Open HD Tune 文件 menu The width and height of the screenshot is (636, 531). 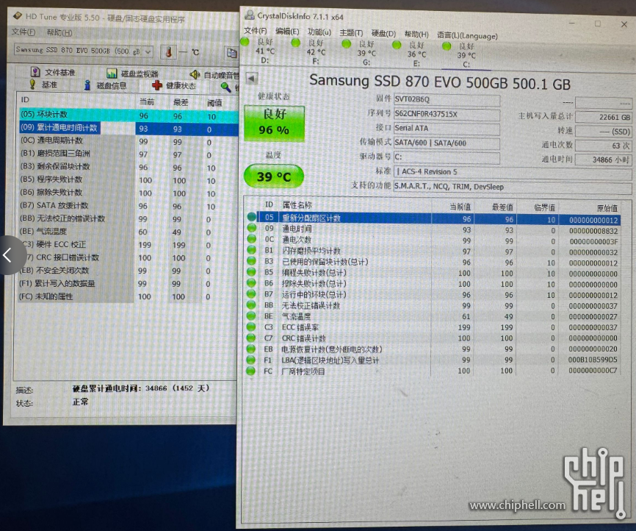[23, 32]
